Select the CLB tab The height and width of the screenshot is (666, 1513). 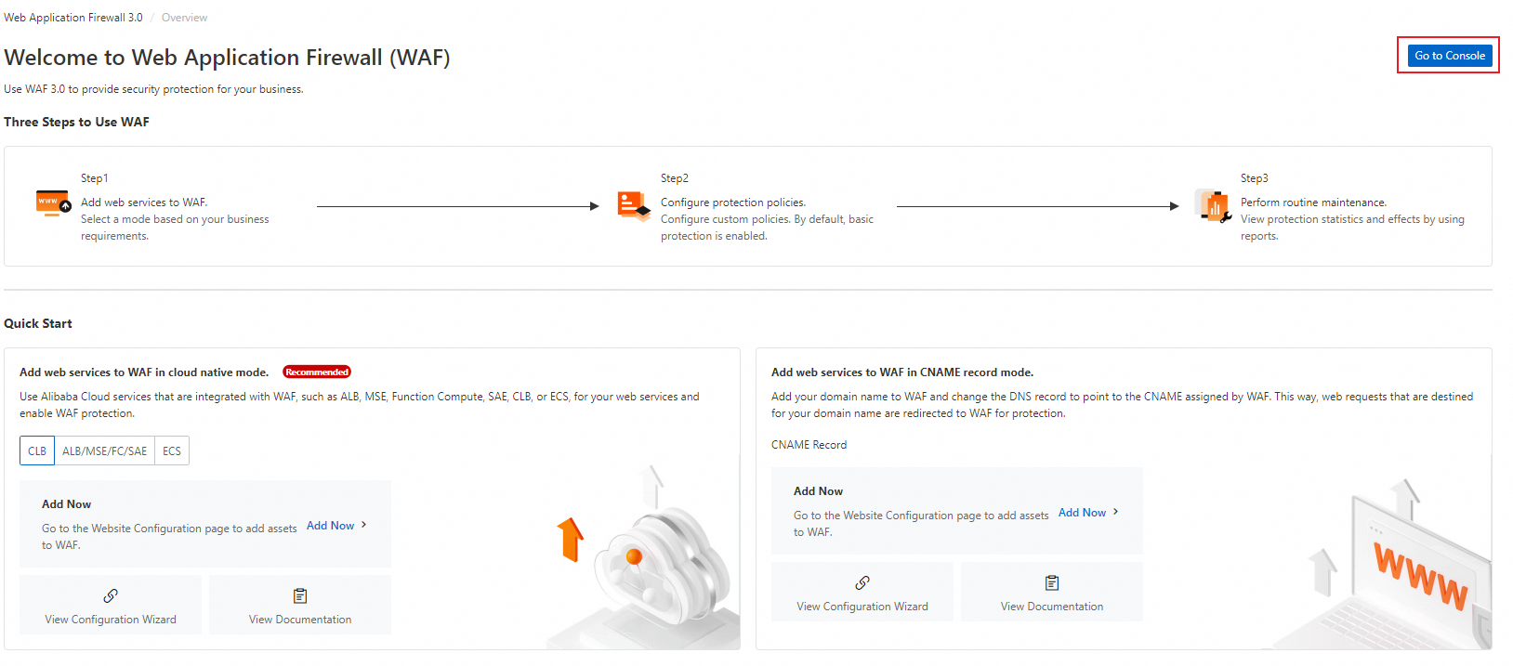tap(37, 451)
